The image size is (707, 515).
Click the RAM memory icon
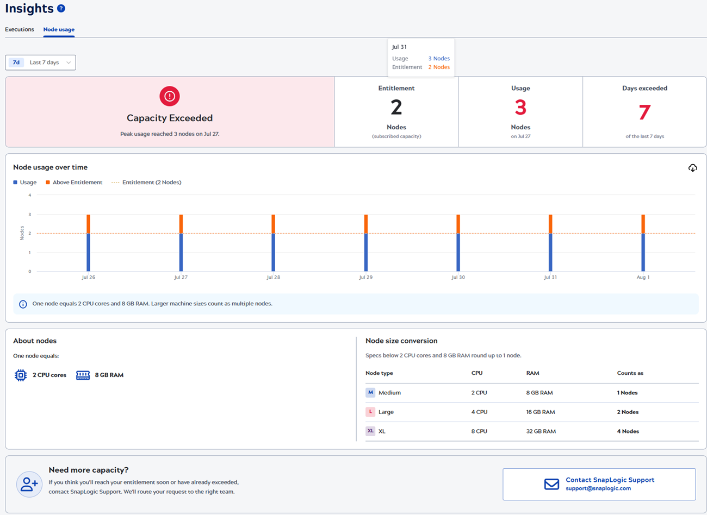point(83,375)
